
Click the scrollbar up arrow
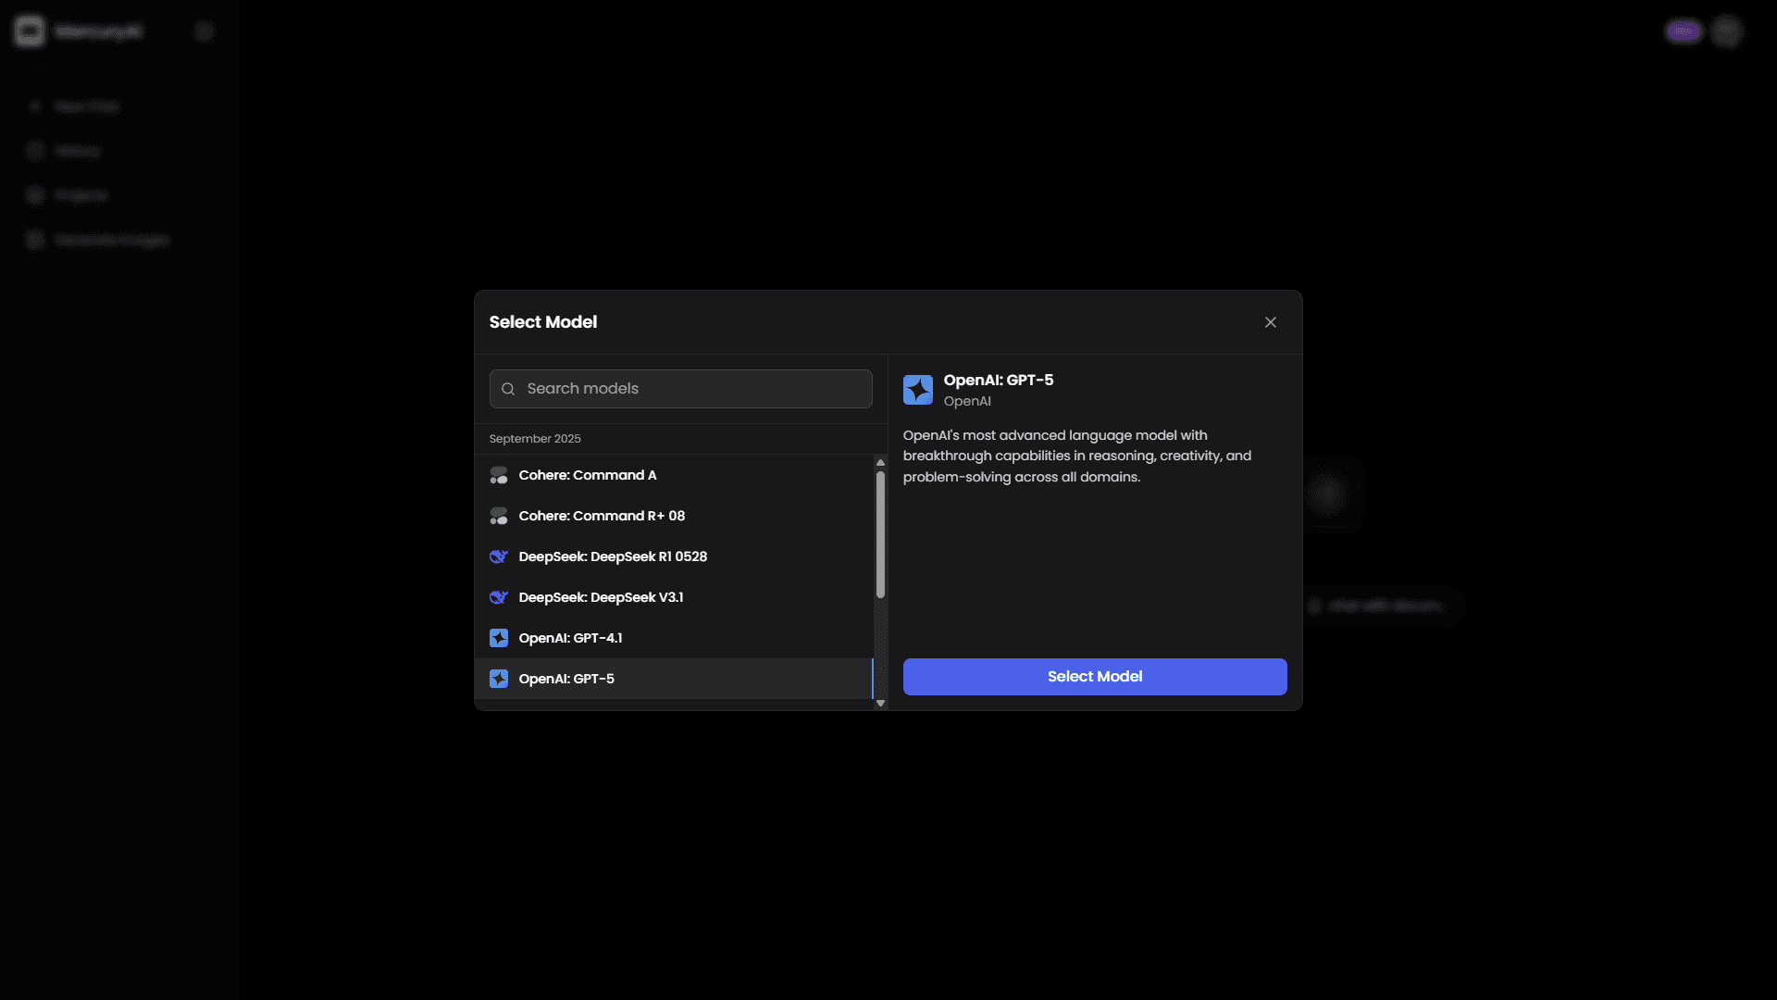click(x=880, y=462)
